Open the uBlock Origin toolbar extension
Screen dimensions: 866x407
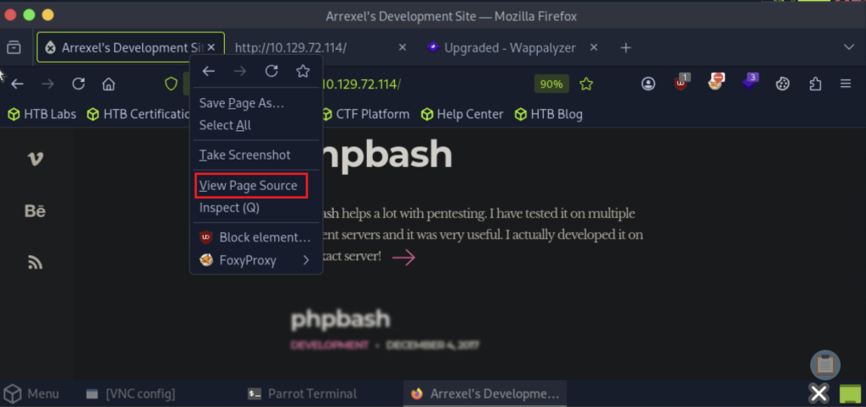[682, 83]
